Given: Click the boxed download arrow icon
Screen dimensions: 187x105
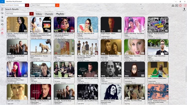Looking at the screenshot, I should pyautogui.click(x=177, y=5).
